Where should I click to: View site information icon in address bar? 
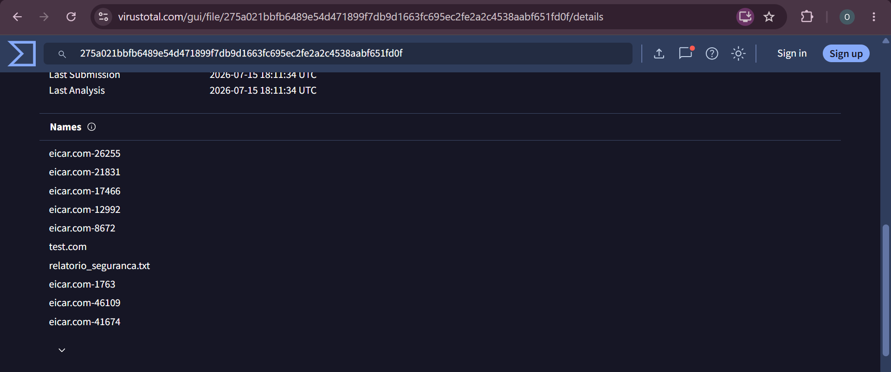[103, 17]
